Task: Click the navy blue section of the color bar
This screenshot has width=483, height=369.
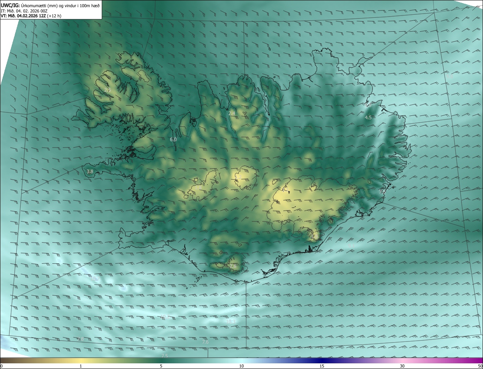Action: 322,360
